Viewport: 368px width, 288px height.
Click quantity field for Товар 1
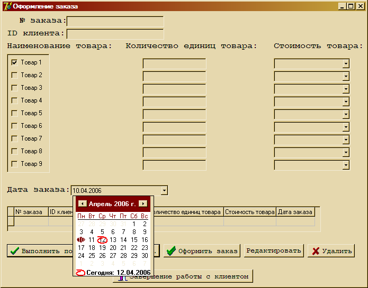(x=174, y=64)
